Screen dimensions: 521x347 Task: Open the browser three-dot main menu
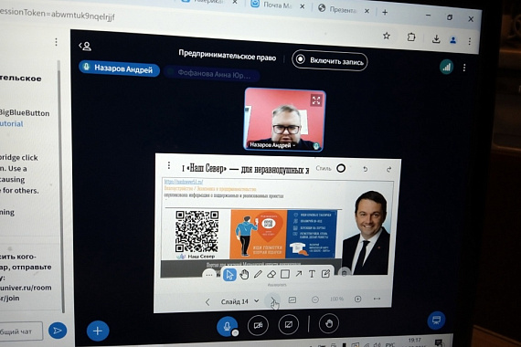coord(470,41)
